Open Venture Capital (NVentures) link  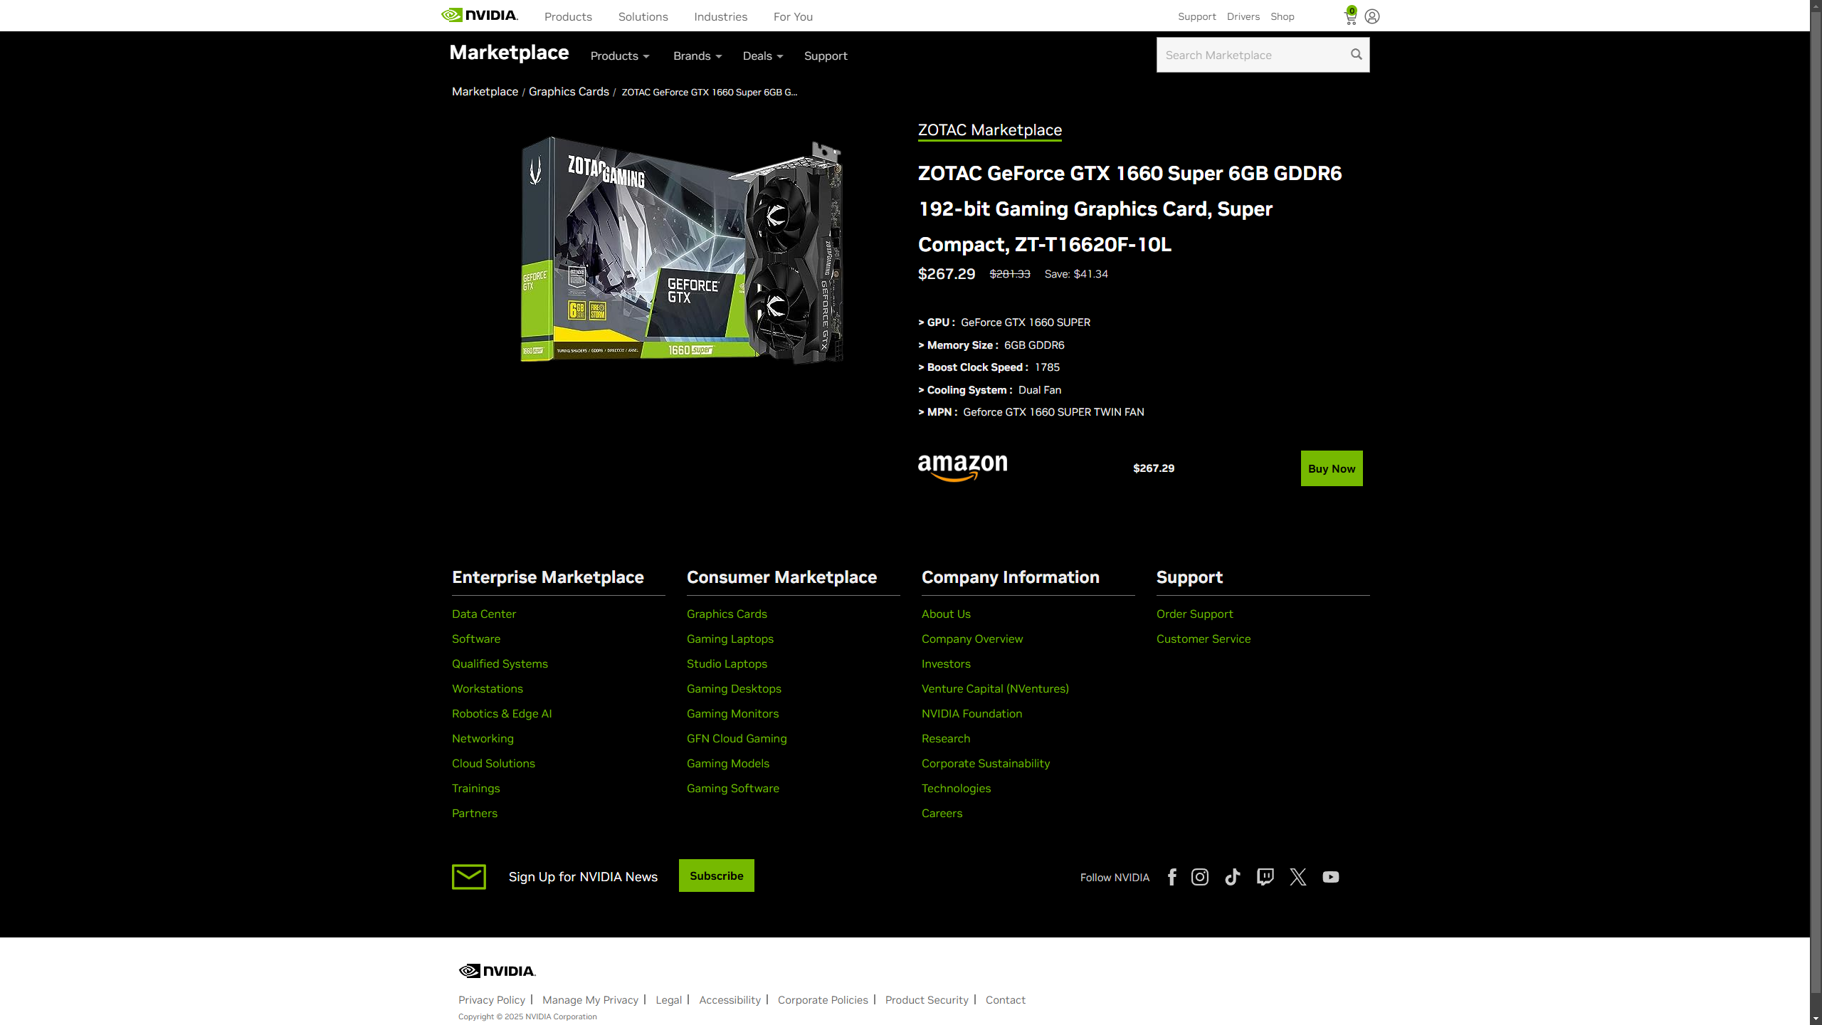click(x=995, y=688)
